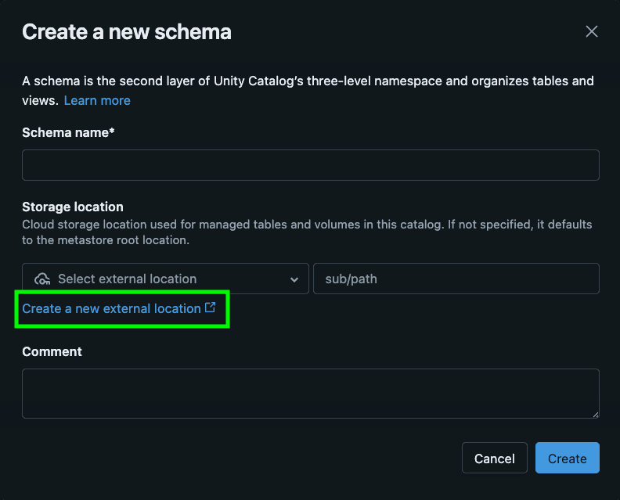Click the Create a new schema title

[126, 31]
